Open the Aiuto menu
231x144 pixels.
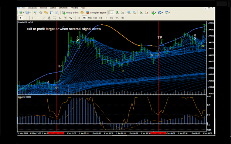[x=83, y=8]
